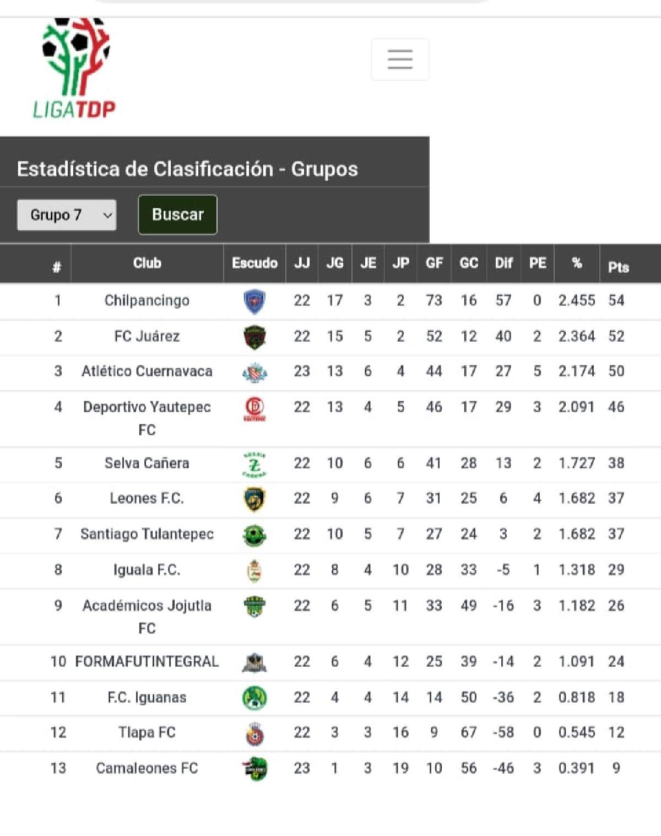Open the Grupo 7 dropdown
Image resolution: width=661 pixels, height=836 pixels.
pyautogui.click(x=67, y=215)
